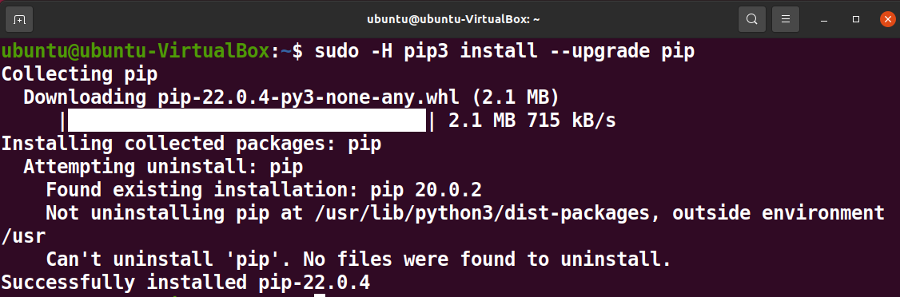Open the hamburger main menu
900x297 pixels.
(x=786, y=20)
